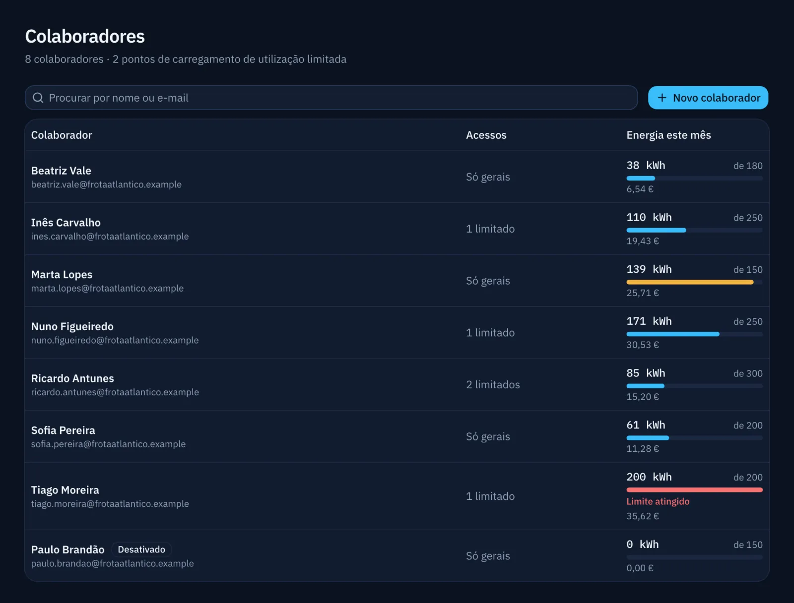Click 'de 300' limit for Ricardo Antunes
The height and width of the screenshot is (603, 794).
748,373
